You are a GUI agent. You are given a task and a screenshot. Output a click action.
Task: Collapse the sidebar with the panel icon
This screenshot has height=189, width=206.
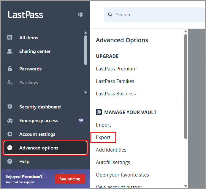click(x=80, y=15)
